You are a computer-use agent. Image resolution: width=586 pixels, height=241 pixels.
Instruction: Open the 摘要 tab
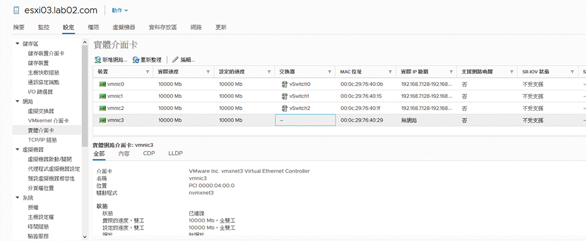(19, 28)
